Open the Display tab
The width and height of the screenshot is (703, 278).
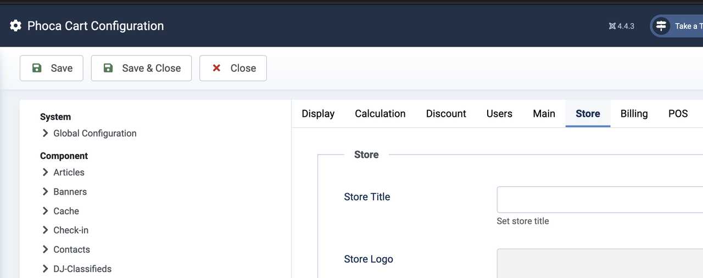pyautogui.click(x=318, y=114)
